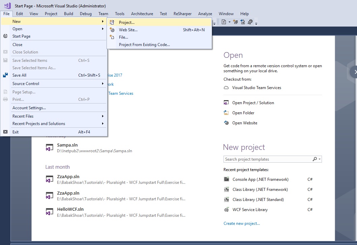Viewport: 357px width, 245px height.
Task: Click the Console App template icon
Action: (227, 179)
